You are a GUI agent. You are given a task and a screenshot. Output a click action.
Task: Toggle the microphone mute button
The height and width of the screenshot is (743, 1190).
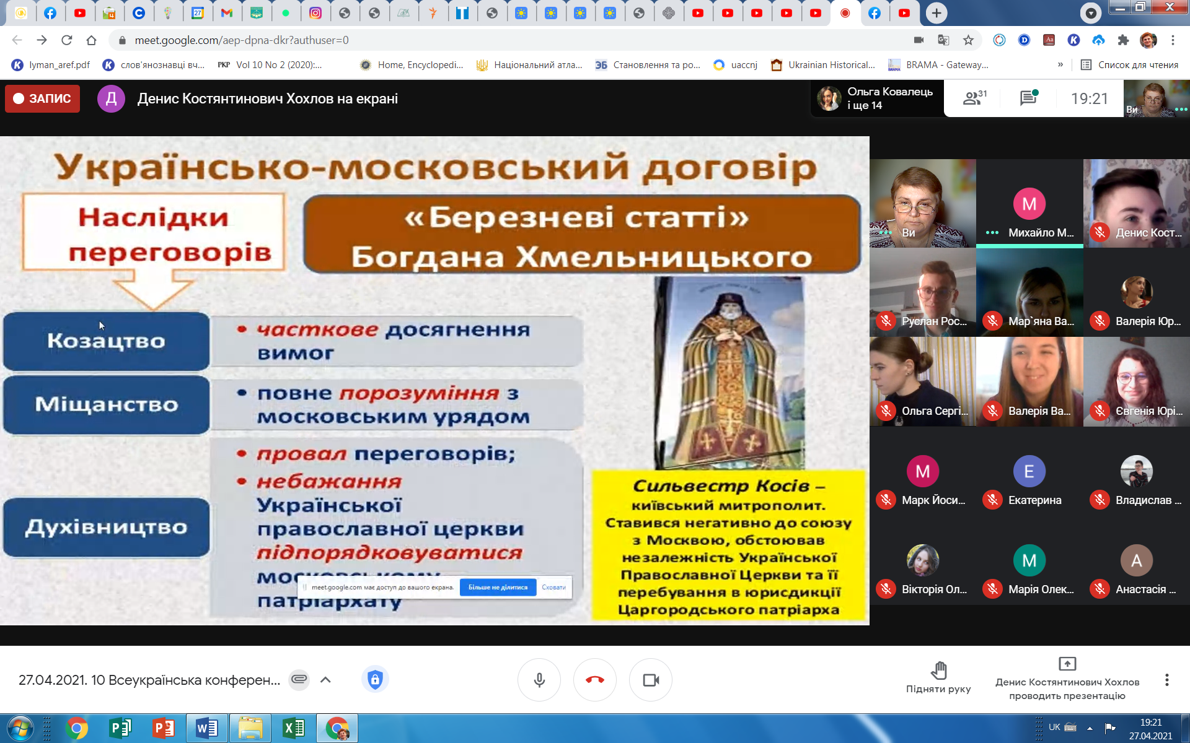[x=539, y=680]
